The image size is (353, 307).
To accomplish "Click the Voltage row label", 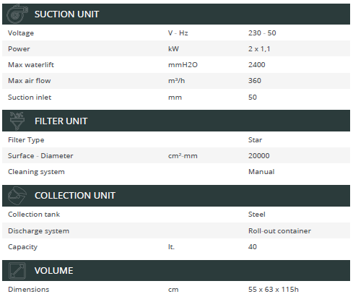I will [21, 33].
